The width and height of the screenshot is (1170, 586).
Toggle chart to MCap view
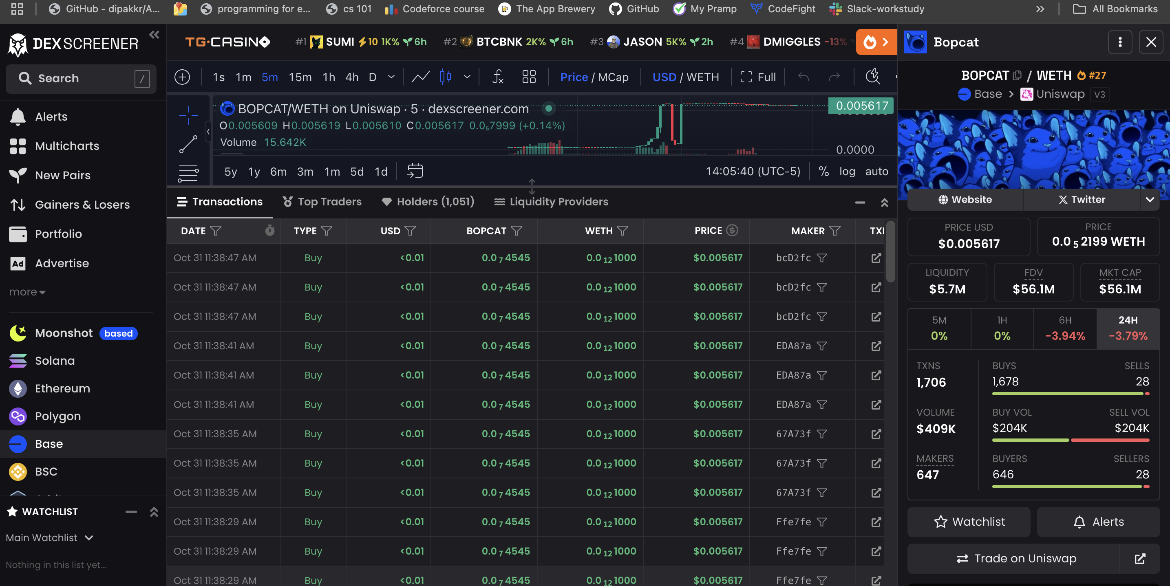613,77
